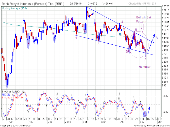Click the Dec month label on time axis

(x=50, y=122)
